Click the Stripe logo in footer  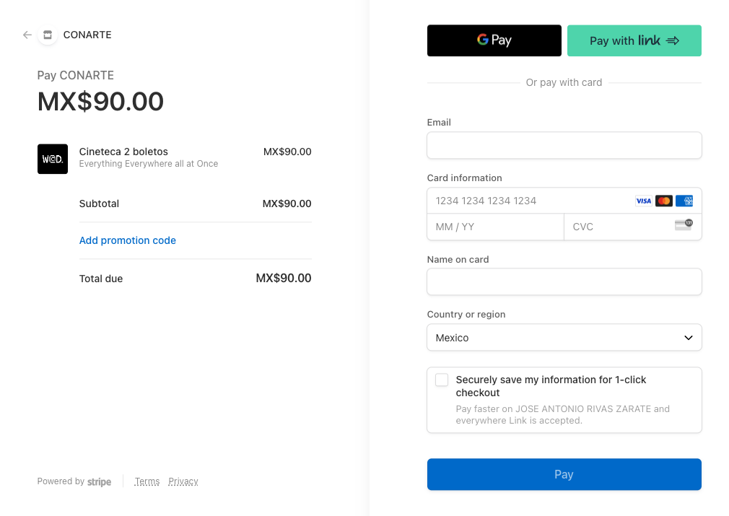pos(99,481)
